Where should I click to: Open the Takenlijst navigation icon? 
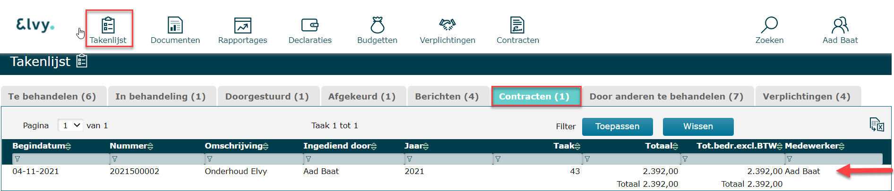108,25
